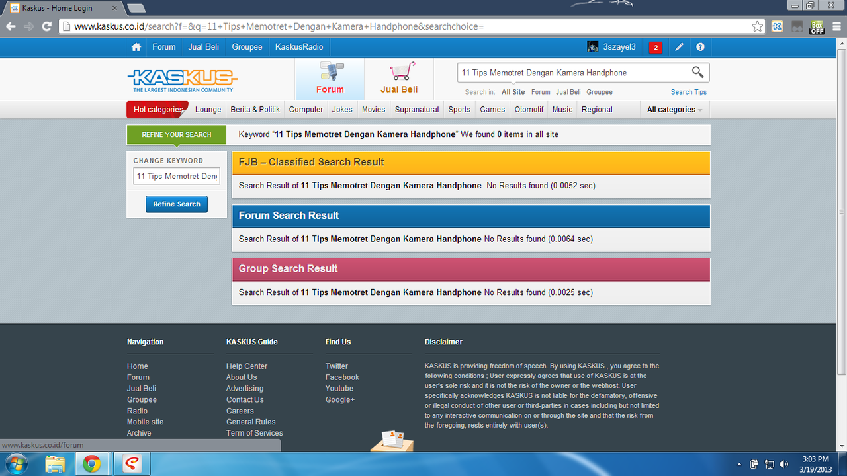Open the help question mark icon
Image resolution: width=847 pixels, height=476 pixels.
tap(700, 47)
